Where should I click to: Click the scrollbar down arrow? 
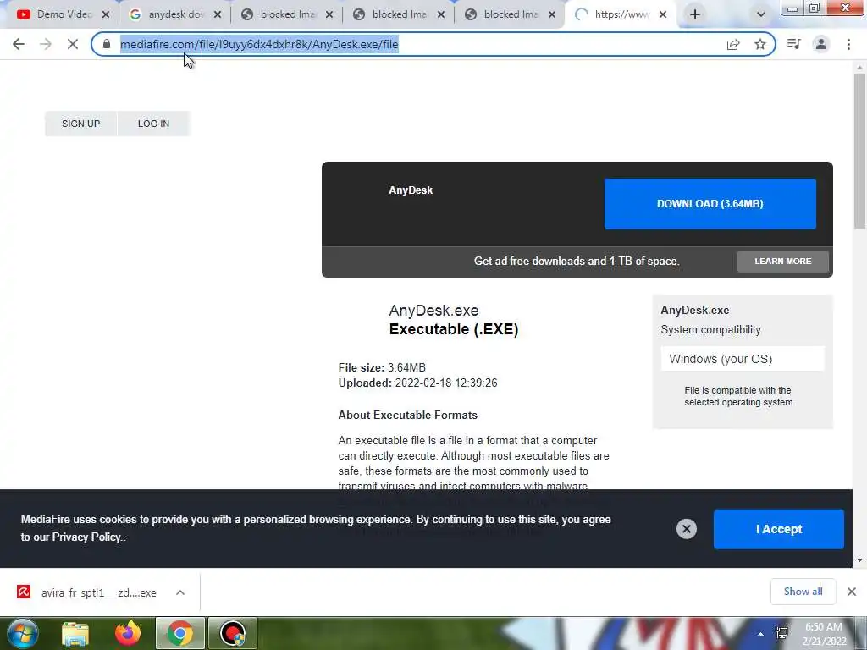point(859,560)
